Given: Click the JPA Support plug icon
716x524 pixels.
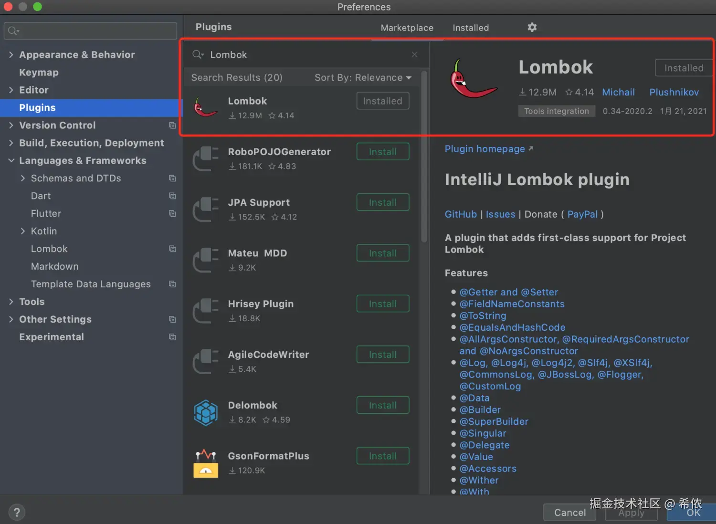Looking at the screenshot, I should point(206,209).
